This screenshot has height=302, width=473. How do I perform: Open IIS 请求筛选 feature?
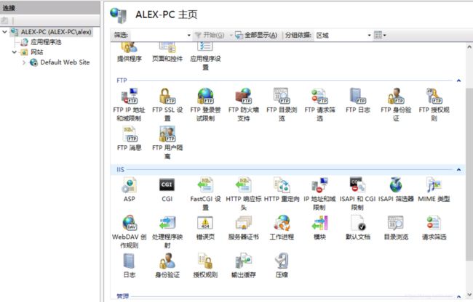tap(434, 227)
